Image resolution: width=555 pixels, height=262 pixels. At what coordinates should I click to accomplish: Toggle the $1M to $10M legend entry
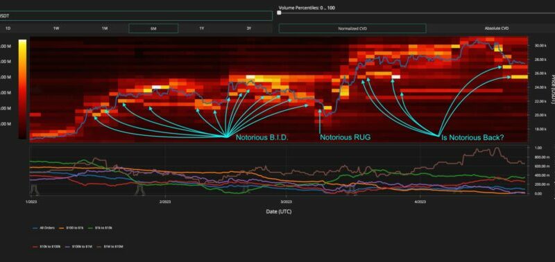click(111, 247)
